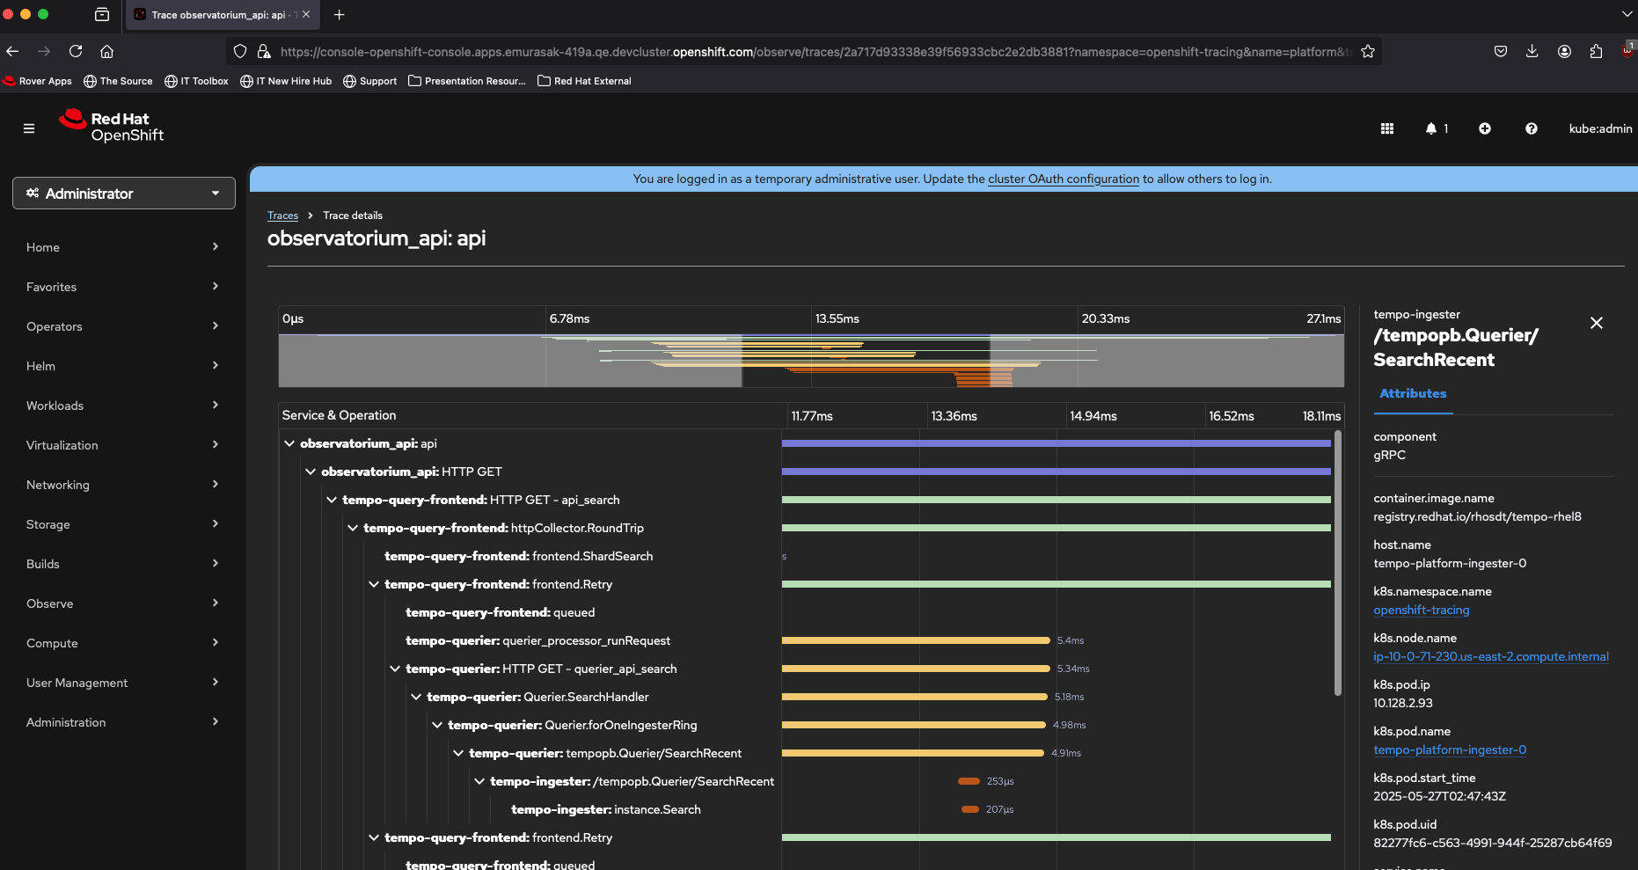Collapse the httpCollector.RoundTrip span
Viewport: 1638px width, 870px height.
(353, 528)
